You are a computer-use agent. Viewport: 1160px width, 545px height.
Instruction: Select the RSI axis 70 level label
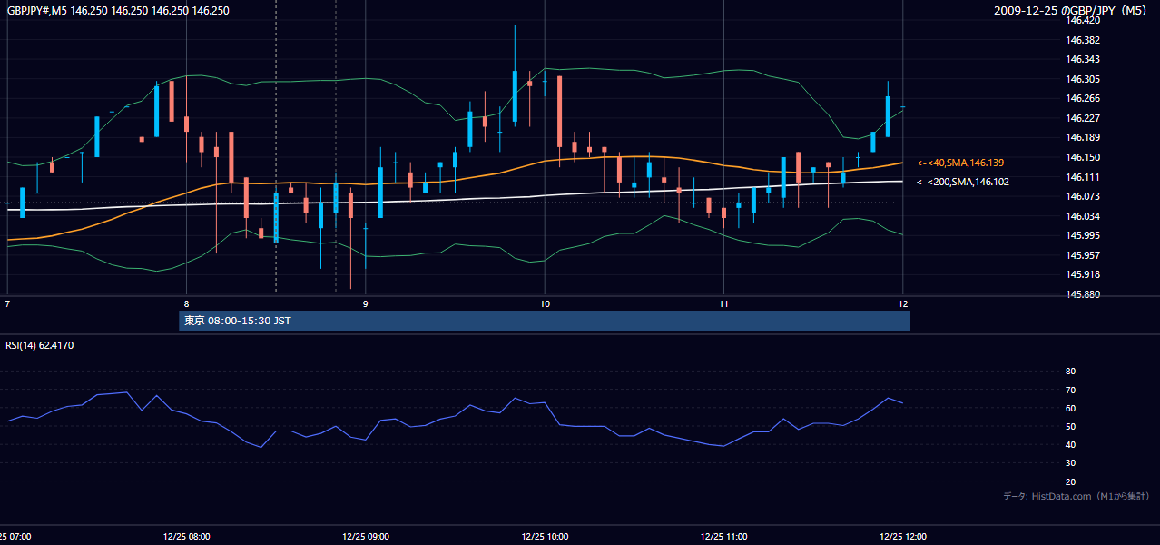[1070, 390]
